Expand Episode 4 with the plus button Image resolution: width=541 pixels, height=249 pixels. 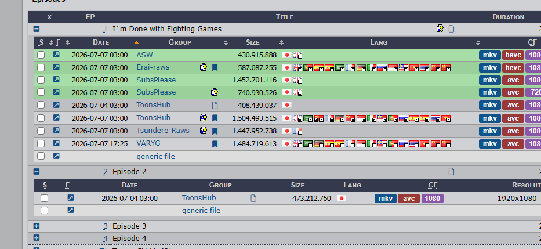click(x=36, y=238)
